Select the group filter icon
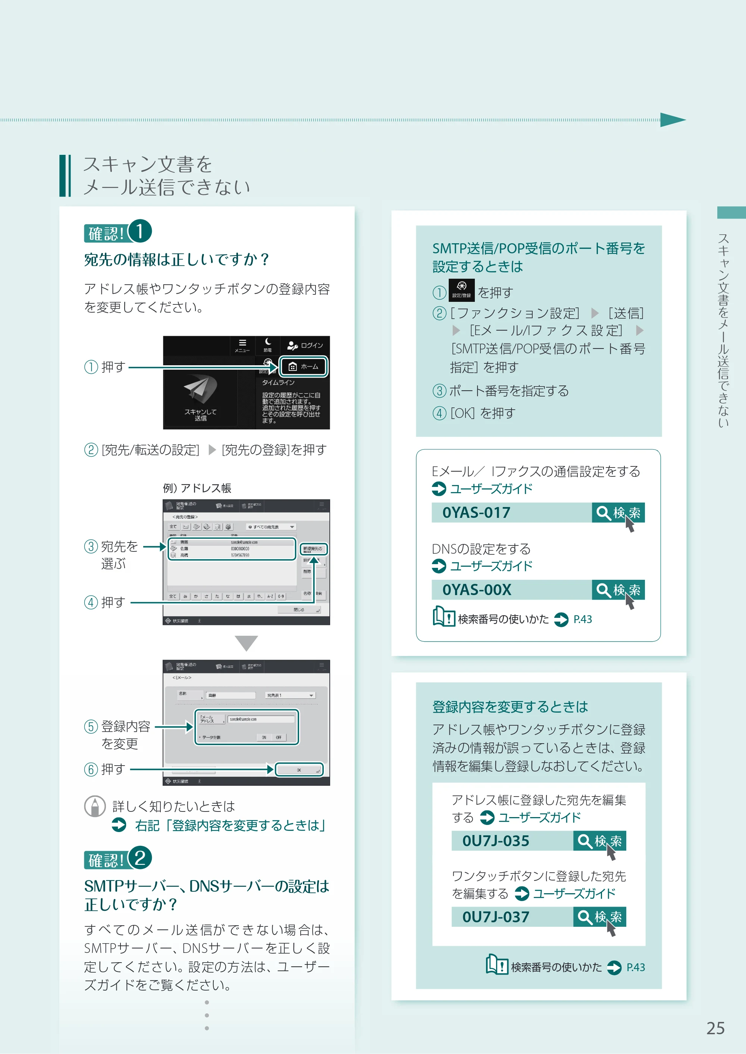746x1054 pixels. pyautogui.click(x=228, y=526)
